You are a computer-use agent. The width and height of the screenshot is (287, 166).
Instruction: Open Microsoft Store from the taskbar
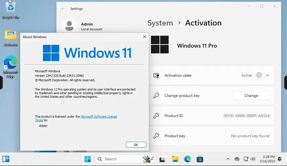[200, 159]
